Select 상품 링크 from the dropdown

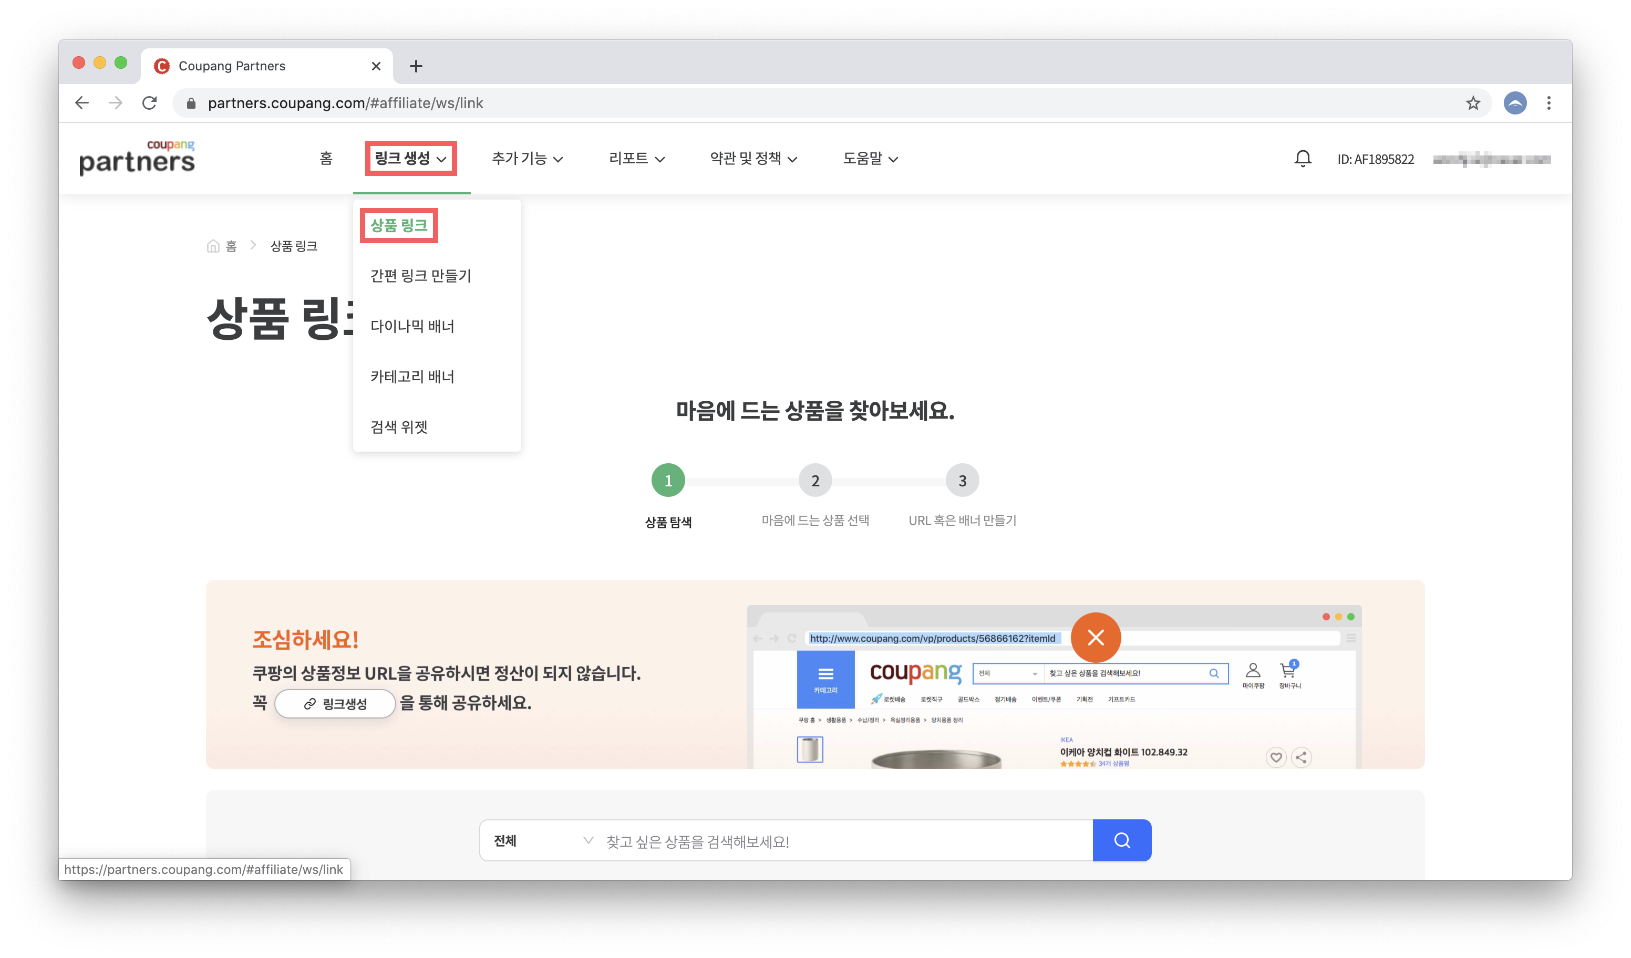(399, 225)
